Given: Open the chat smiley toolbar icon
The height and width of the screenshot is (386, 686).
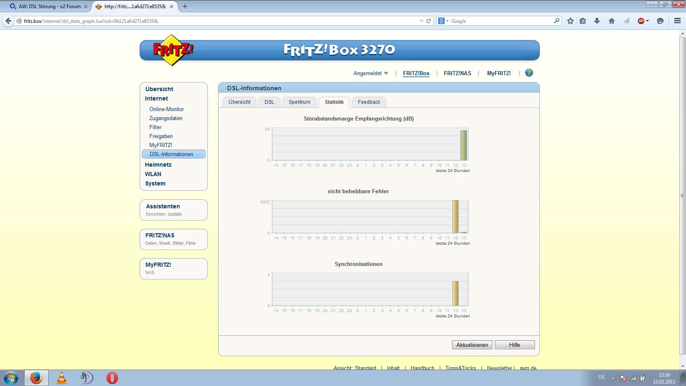Looking at the screenshot, I should [660, 21].
